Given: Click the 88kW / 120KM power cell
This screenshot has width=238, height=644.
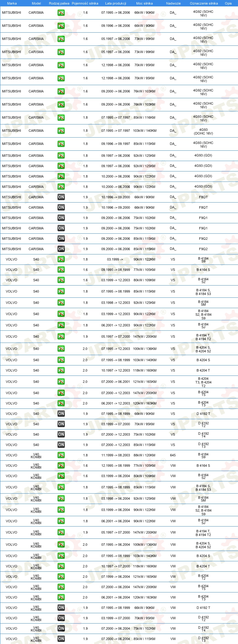Looking at the screenshot, I should pyautogui.click(x=144, y=455).
